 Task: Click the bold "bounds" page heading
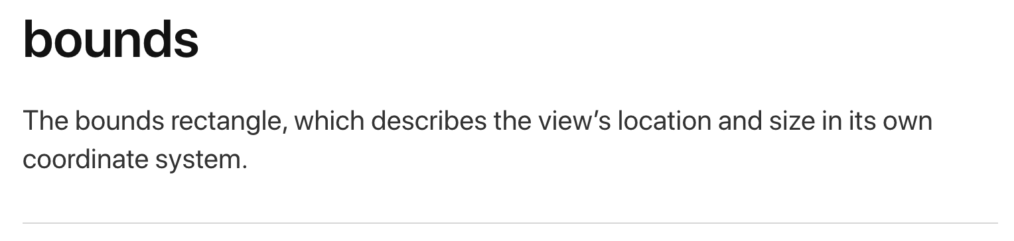111,38
